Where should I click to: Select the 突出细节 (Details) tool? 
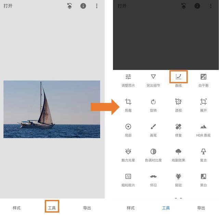coord(153,80)
